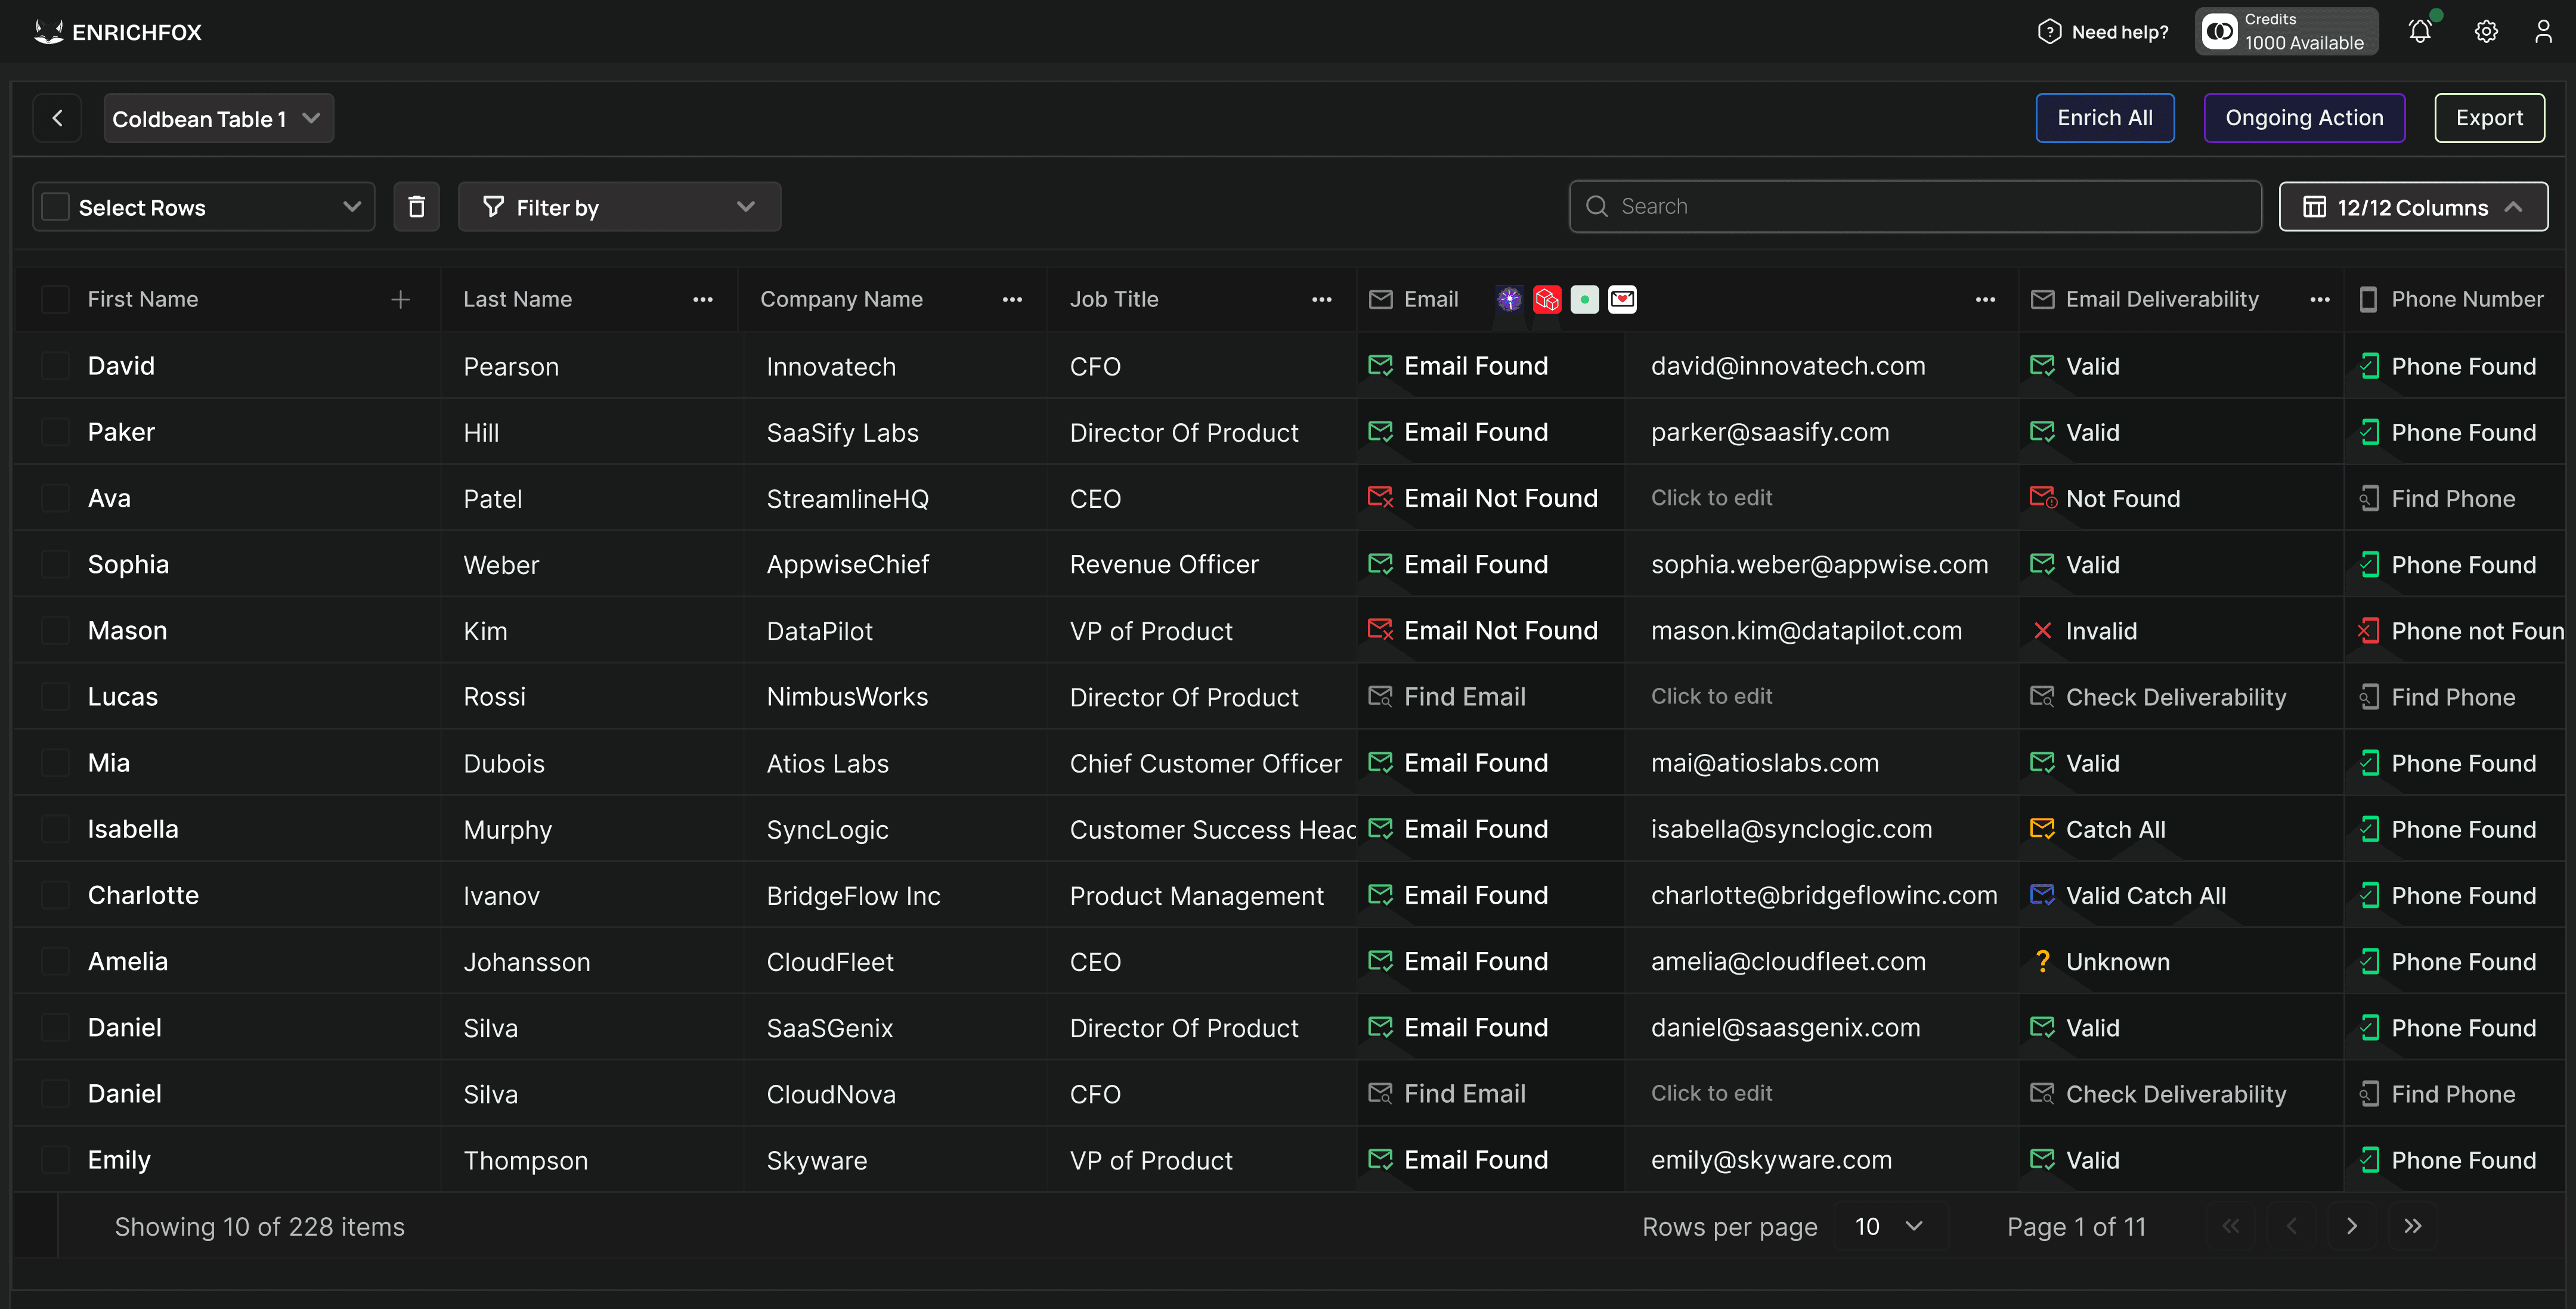Tick the checkbox for David row
The width and height of the screenshot is (2576, 1309).
coord(56,366)
